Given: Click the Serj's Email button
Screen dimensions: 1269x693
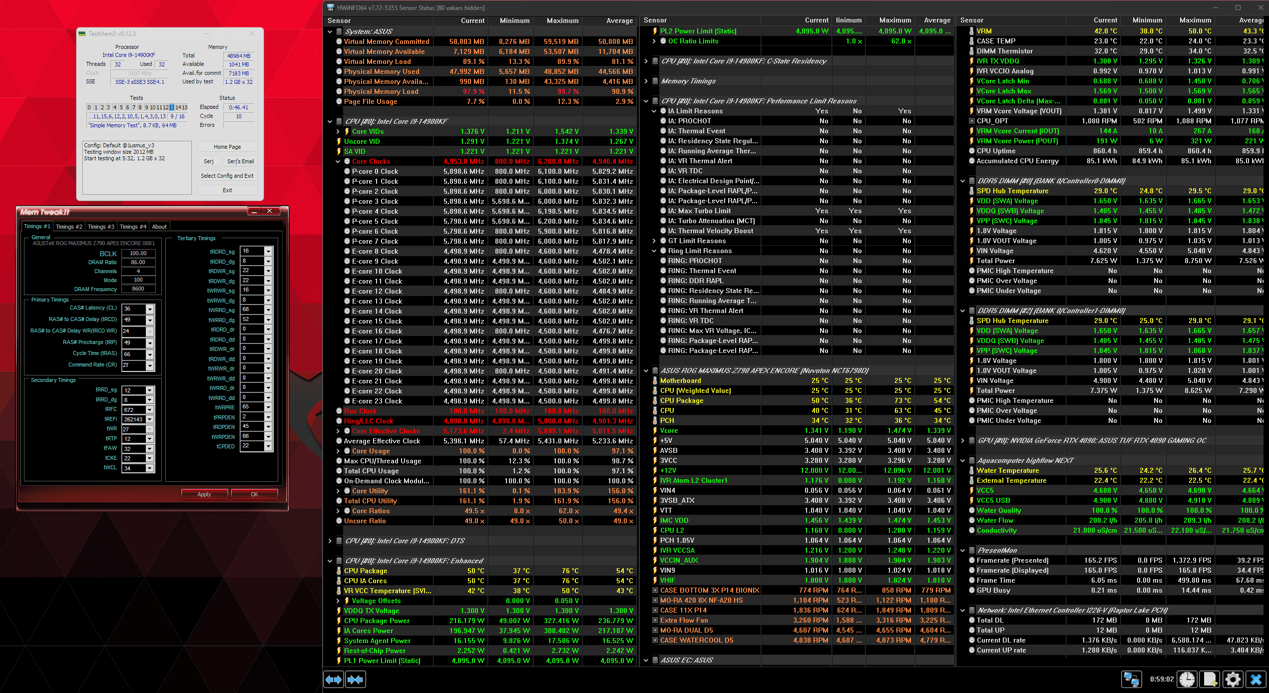Looking at the screenshot, I should pyautogui.click(x=240, y=161).
